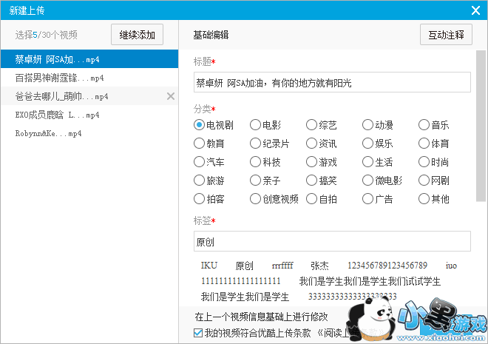The width and height of the screenshot is (488, 344).
Task: Select the Robynn&Ke...mp4 video row
Action: point(89,133)
